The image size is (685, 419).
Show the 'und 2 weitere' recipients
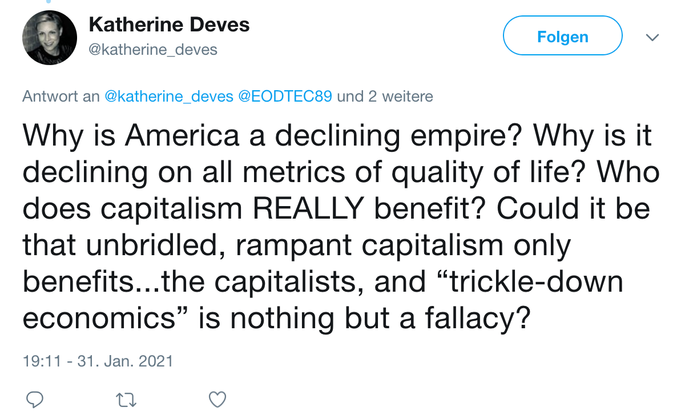click(385, 96)
